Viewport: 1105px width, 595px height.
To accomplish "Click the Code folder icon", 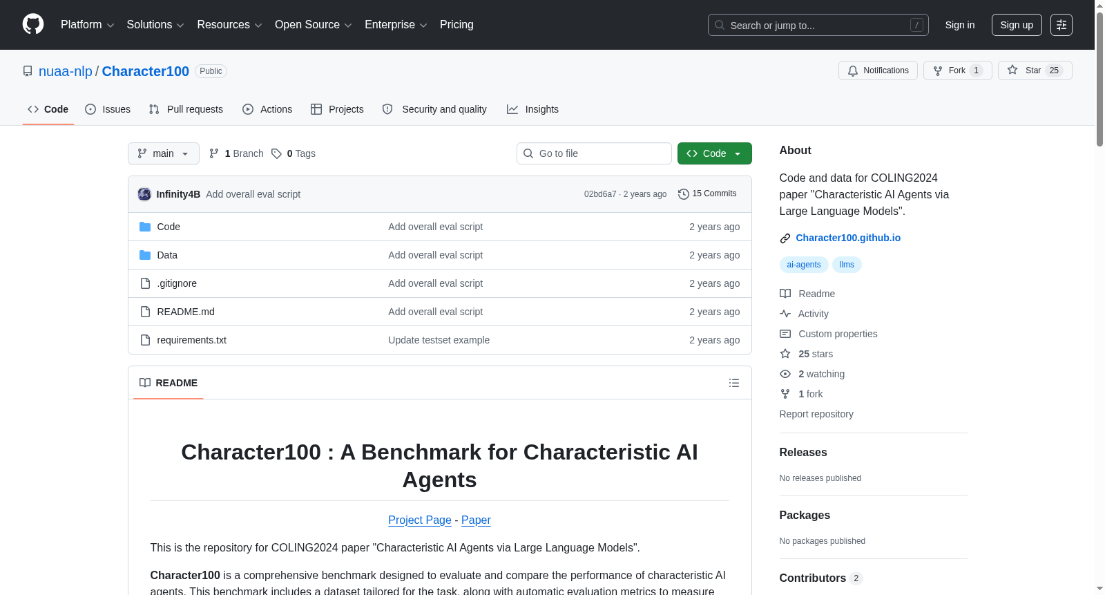I will [145, 227].
